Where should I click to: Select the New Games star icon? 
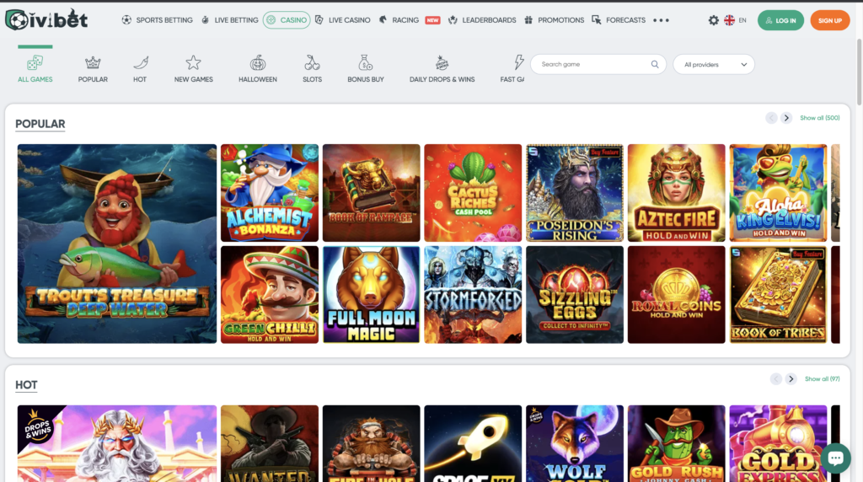tap(193, 62)
